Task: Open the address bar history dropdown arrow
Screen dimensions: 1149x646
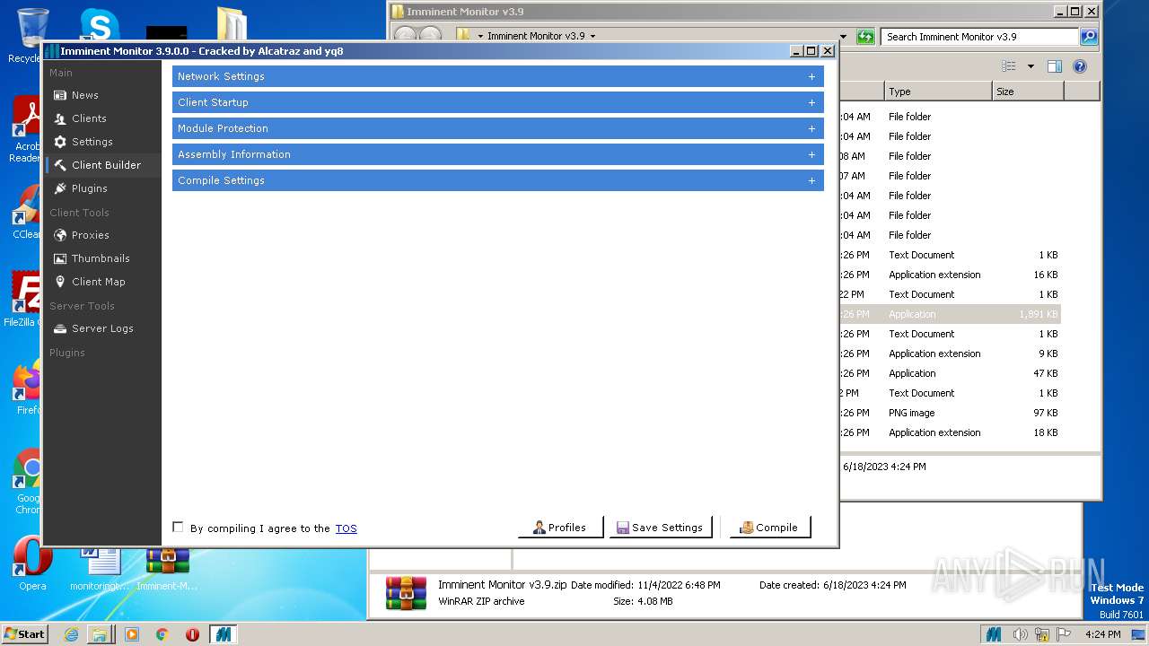Action: 843,37
